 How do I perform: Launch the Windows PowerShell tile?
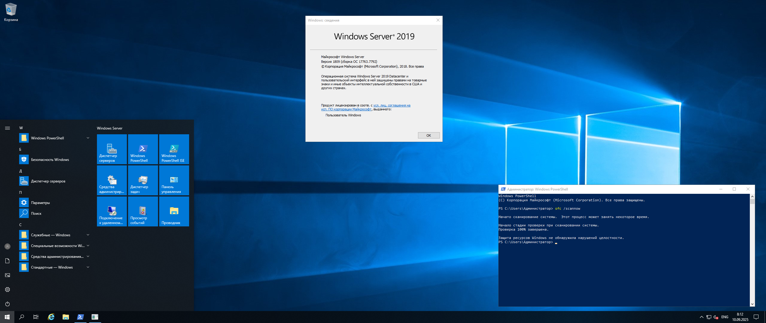[143, 149]
